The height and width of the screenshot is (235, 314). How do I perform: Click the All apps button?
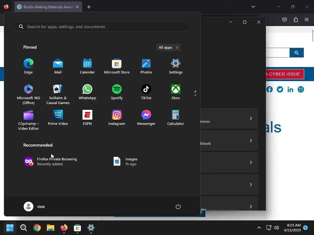pyautogui.click(x=168, y=47)
